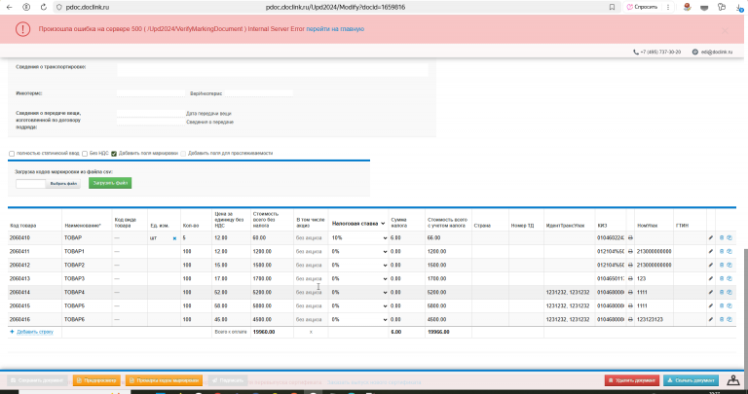This screenshot has width=748, height=394.
Task: Dismiss the server error banner
Action: [725, 30]
